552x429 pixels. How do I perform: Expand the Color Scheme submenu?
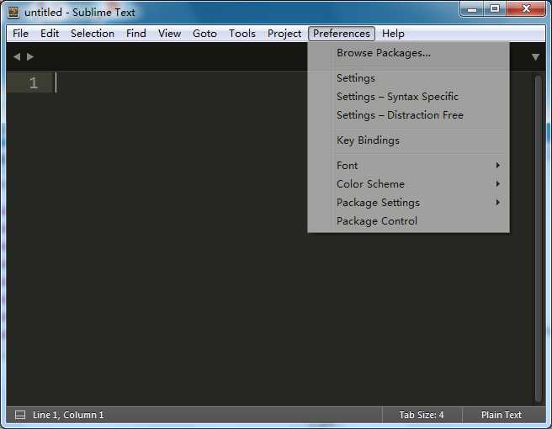click(x=408, y=184)
